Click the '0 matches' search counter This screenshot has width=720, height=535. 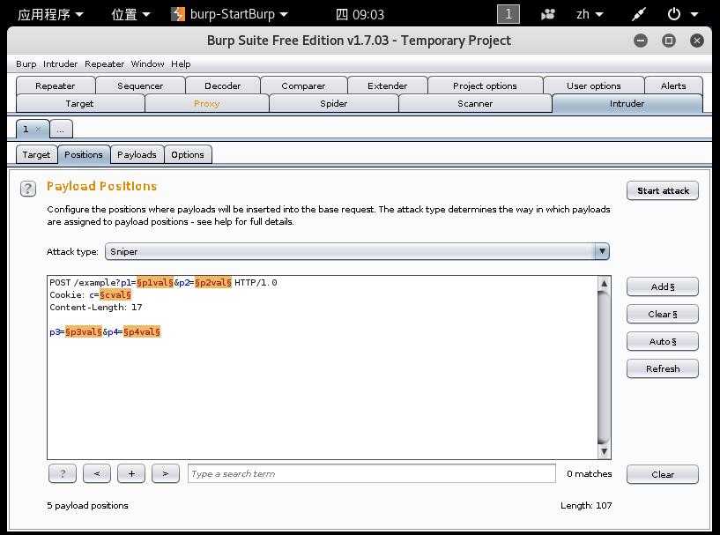(x=590, y=473)
